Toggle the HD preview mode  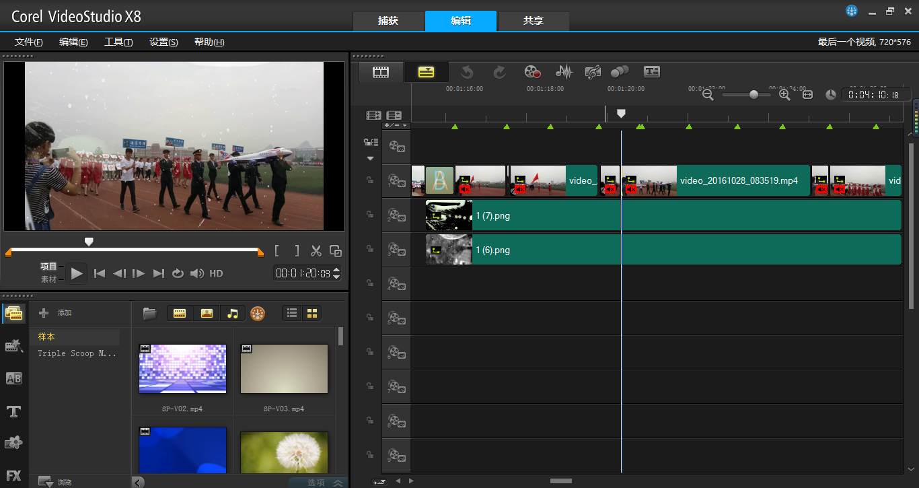[216, 273]
